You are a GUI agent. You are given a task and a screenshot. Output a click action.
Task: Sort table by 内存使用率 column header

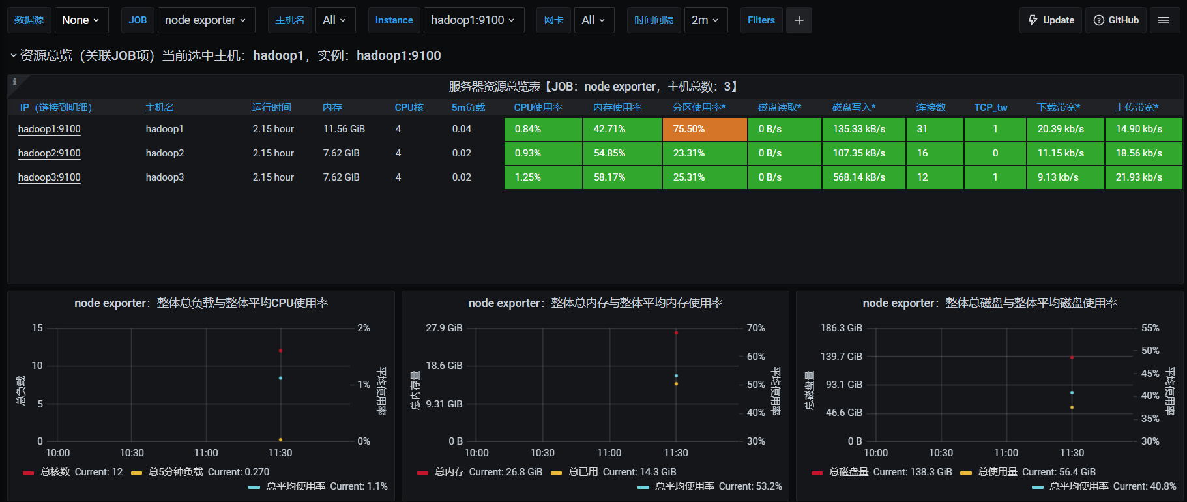pyautogui.click(x=617, y=108)
